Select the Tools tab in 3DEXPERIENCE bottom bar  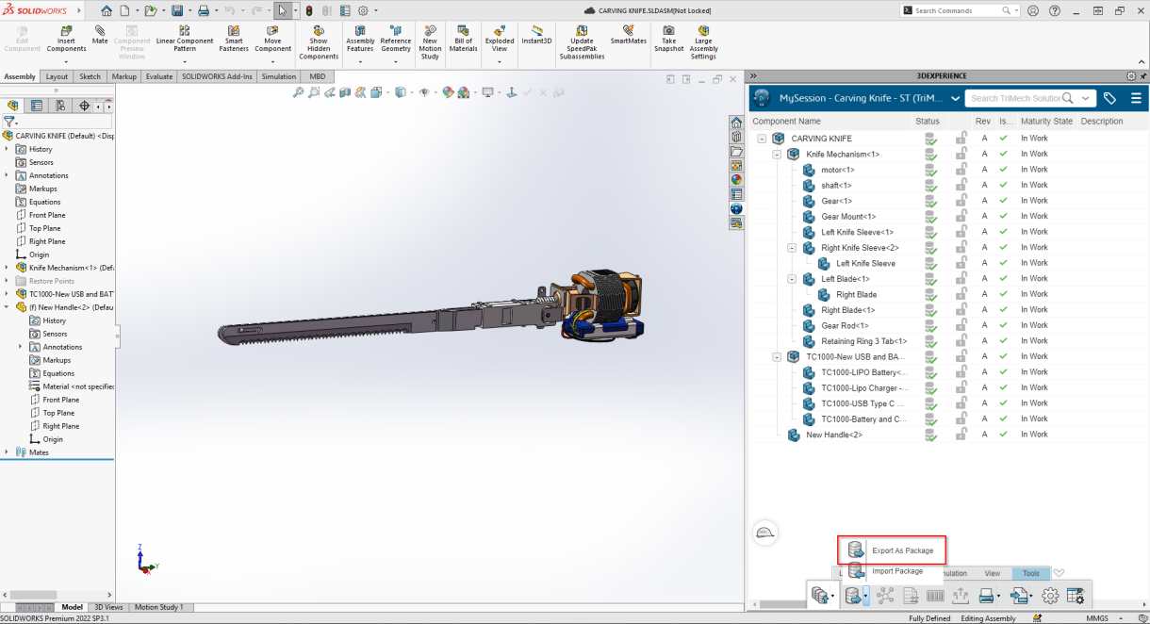pos(1031,573)
